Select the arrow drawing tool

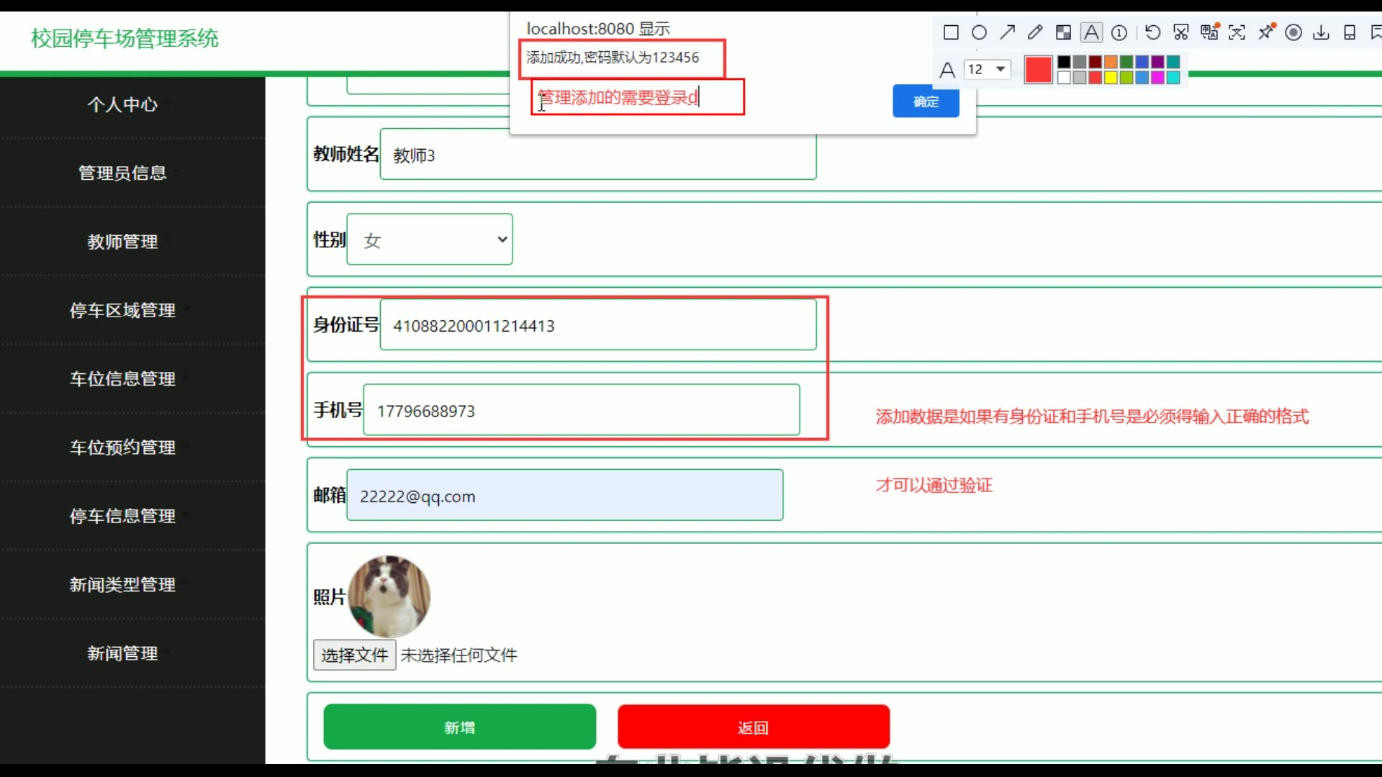point(1007,32)
